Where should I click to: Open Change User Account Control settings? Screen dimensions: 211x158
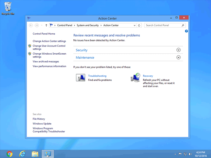[49, 47]
